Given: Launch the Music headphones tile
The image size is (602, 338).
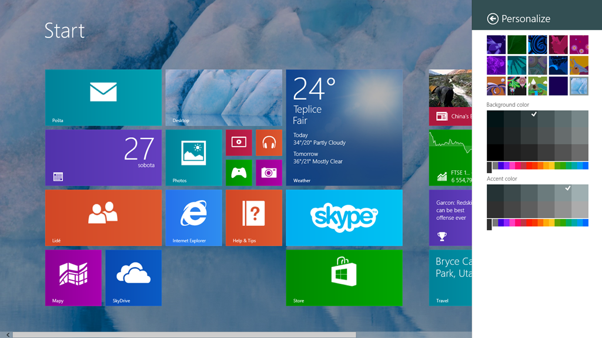Looking at the screenshot, I should (269, 143).
